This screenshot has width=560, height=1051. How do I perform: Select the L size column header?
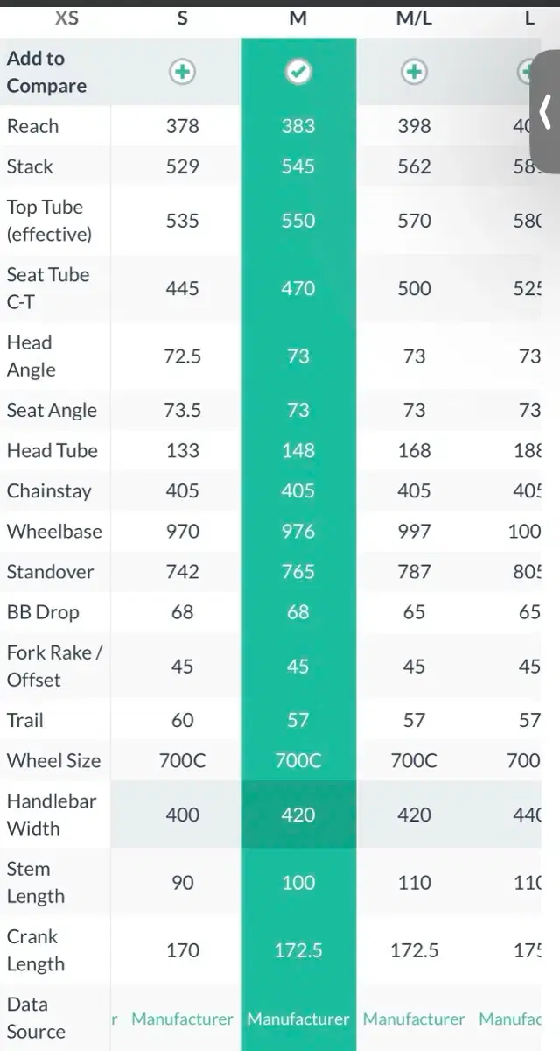[x=529, y=18]
